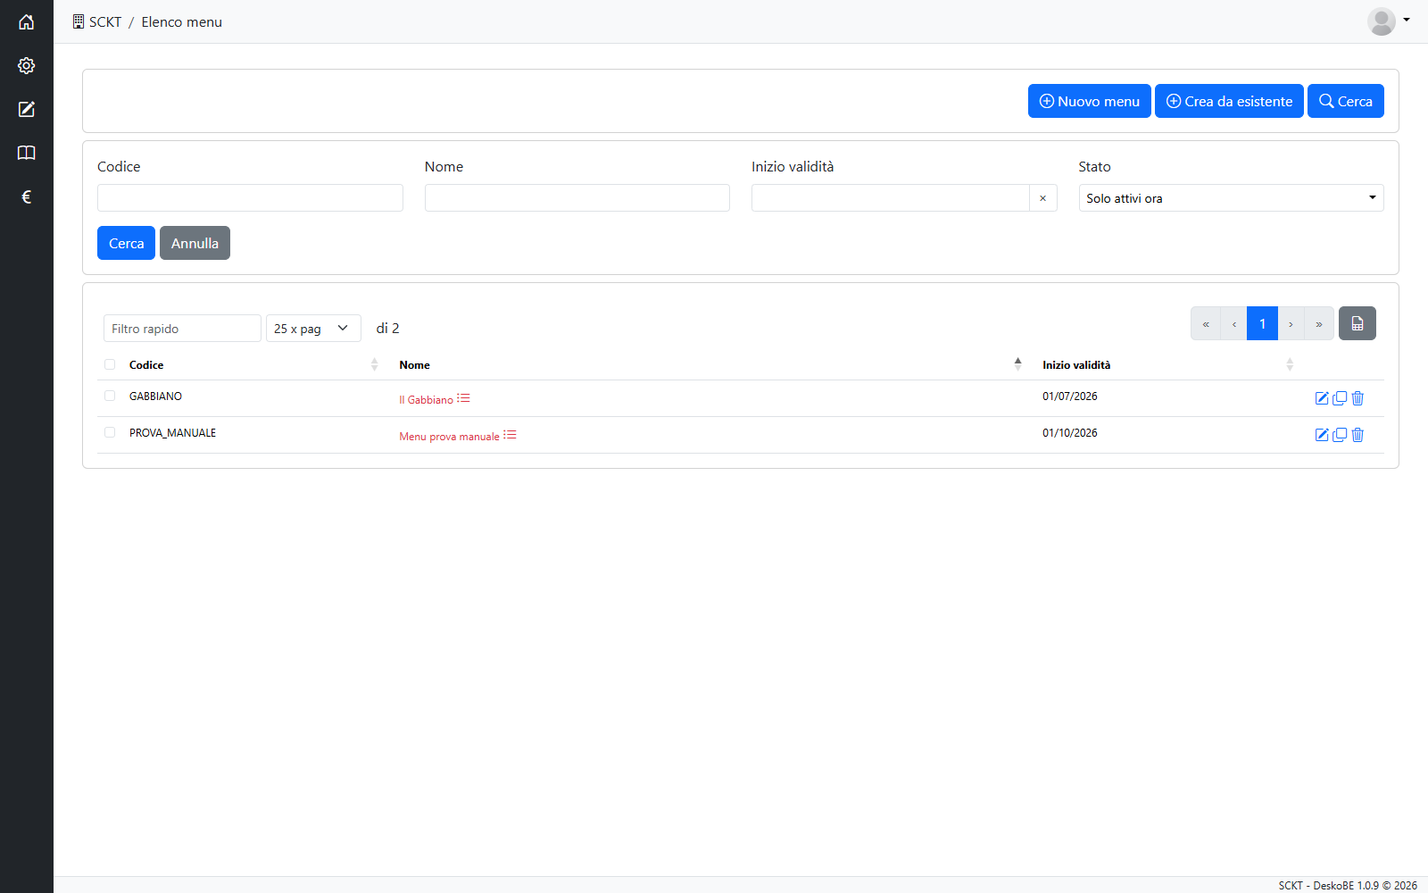This screenshot has height=893, width=1428.
Task: Click the top-right Cerca search button
Action: coord(1346,101)
